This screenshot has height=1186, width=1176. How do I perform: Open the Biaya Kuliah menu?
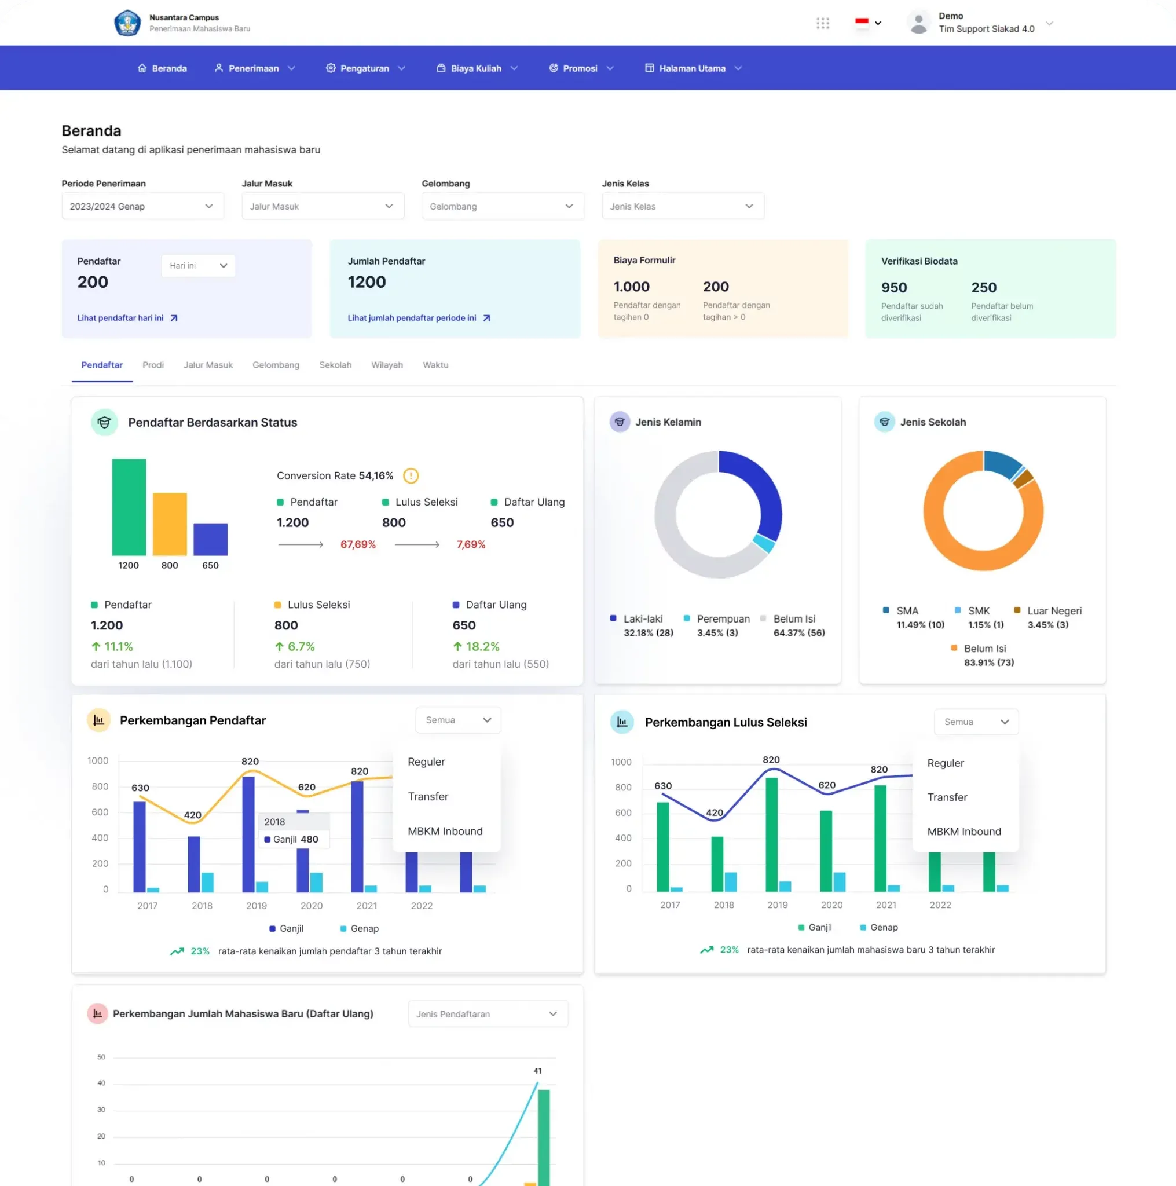pos(477,68)
